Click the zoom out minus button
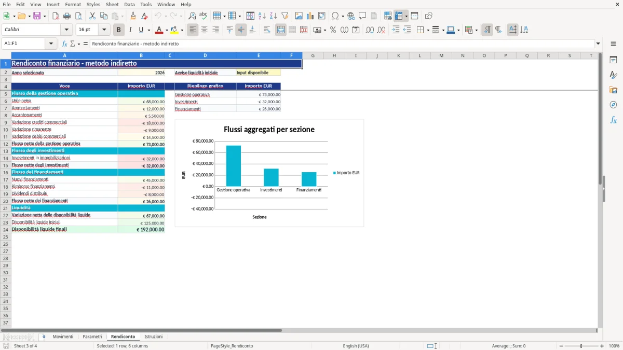 [561, 346]
